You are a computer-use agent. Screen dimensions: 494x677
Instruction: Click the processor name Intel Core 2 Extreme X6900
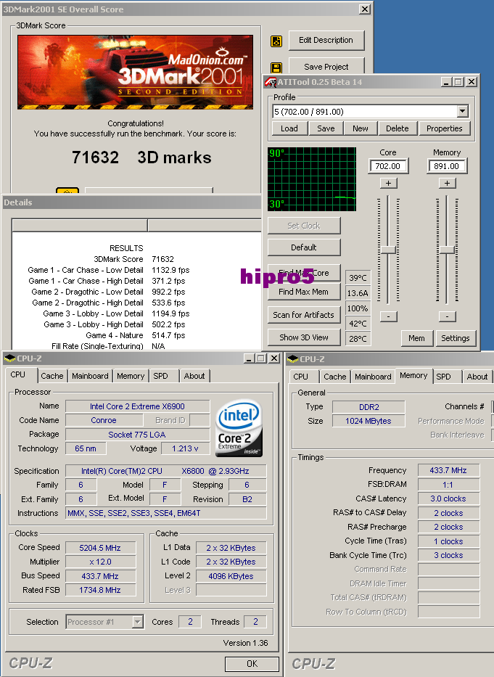coord(137,406)
